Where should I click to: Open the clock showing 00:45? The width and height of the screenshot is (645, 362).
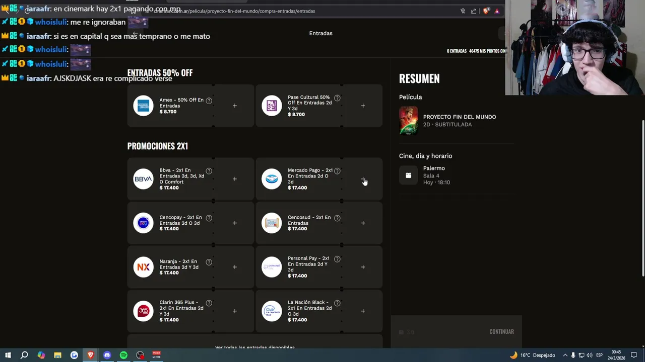[616, 355]
